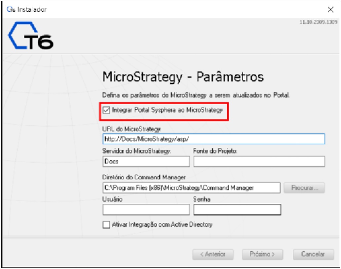Click the version number 11.10.2309.1309
The height and width of the screenshot is (269, 341).
[x=318, y=22]
